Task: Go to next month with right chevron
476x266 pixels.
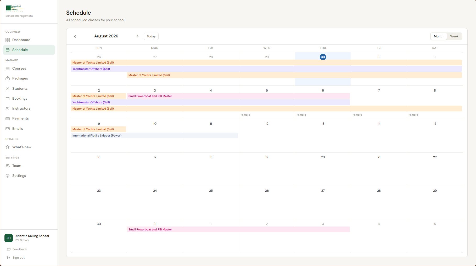Action: click(x=137, y=36)
